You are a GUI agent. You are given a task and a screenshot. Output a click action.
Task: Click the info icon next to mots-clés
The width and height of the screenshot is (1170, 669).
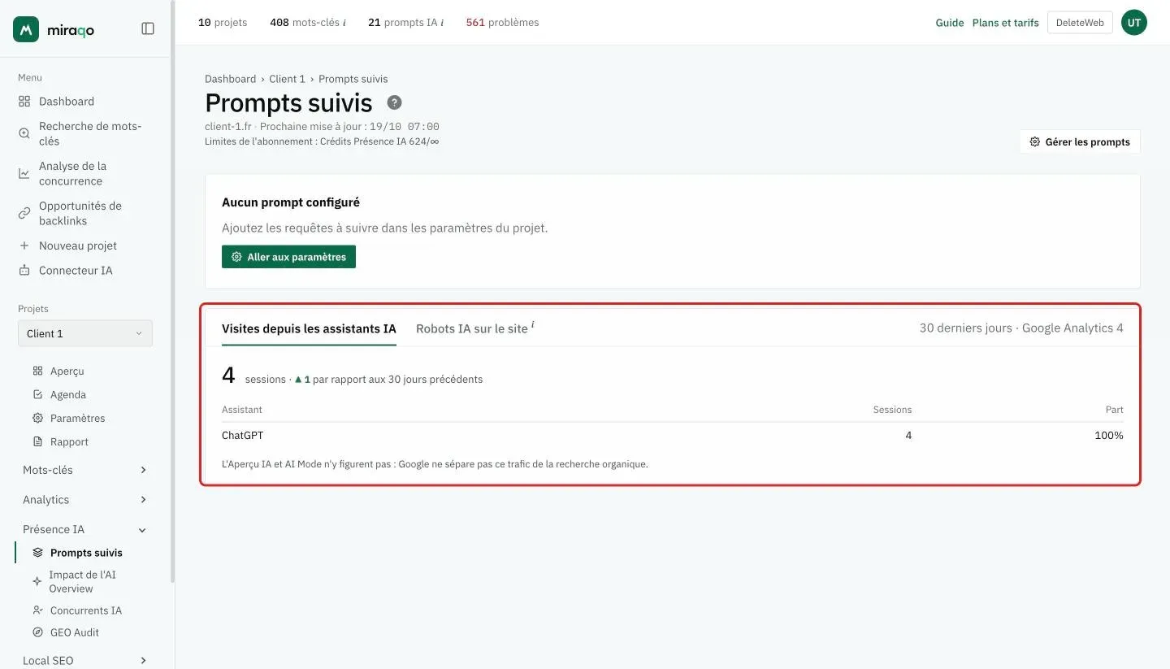[344, 23]
